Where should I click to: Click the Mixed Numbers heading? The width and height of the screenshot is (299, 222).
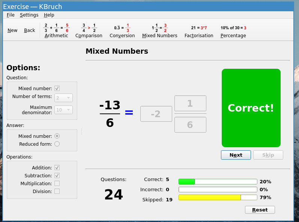pyautogui.click(x=117, y=51)
